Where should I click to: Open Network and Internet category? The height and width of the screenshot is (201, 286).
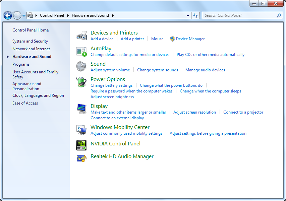click(31, 49)
